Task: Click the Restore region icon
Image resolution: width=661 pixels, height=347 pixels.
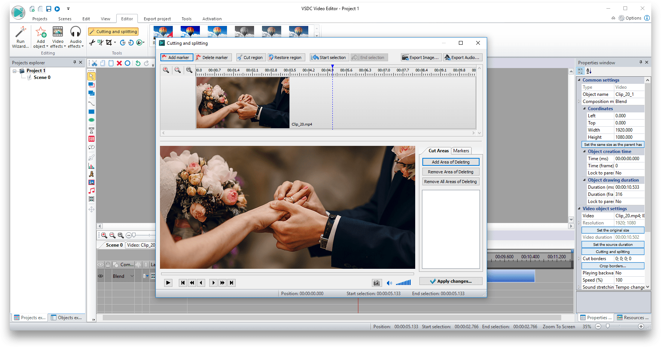Action: coord(286,57)
